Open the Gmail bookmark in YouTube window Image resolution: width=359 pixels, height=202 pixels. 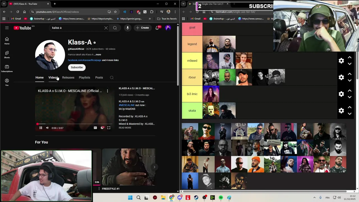pos(16,19)
